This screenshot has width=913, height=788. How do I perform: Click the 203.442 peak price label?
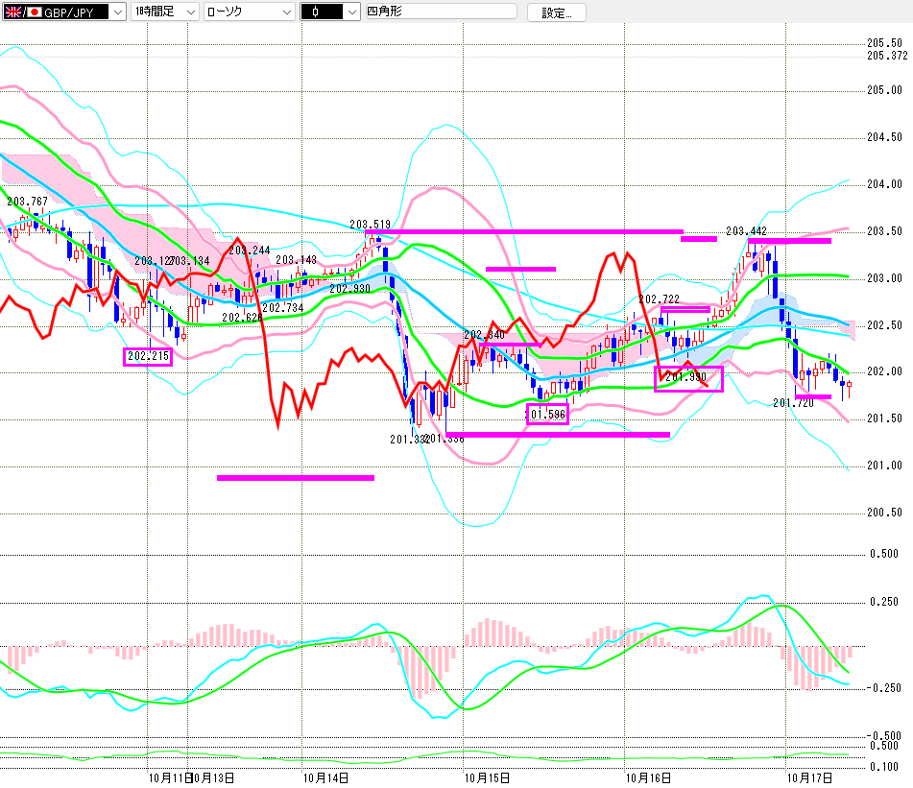tap(746, 231)
